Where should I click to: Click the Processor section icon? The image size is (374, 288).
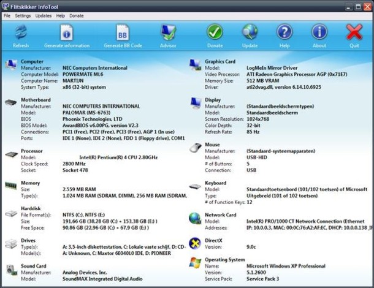tap(11, 154)
